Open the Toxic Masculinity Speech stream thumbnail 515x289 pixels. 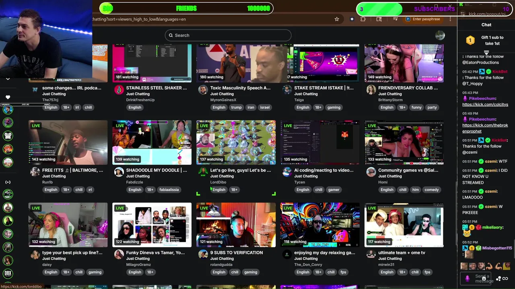point(236,63)
